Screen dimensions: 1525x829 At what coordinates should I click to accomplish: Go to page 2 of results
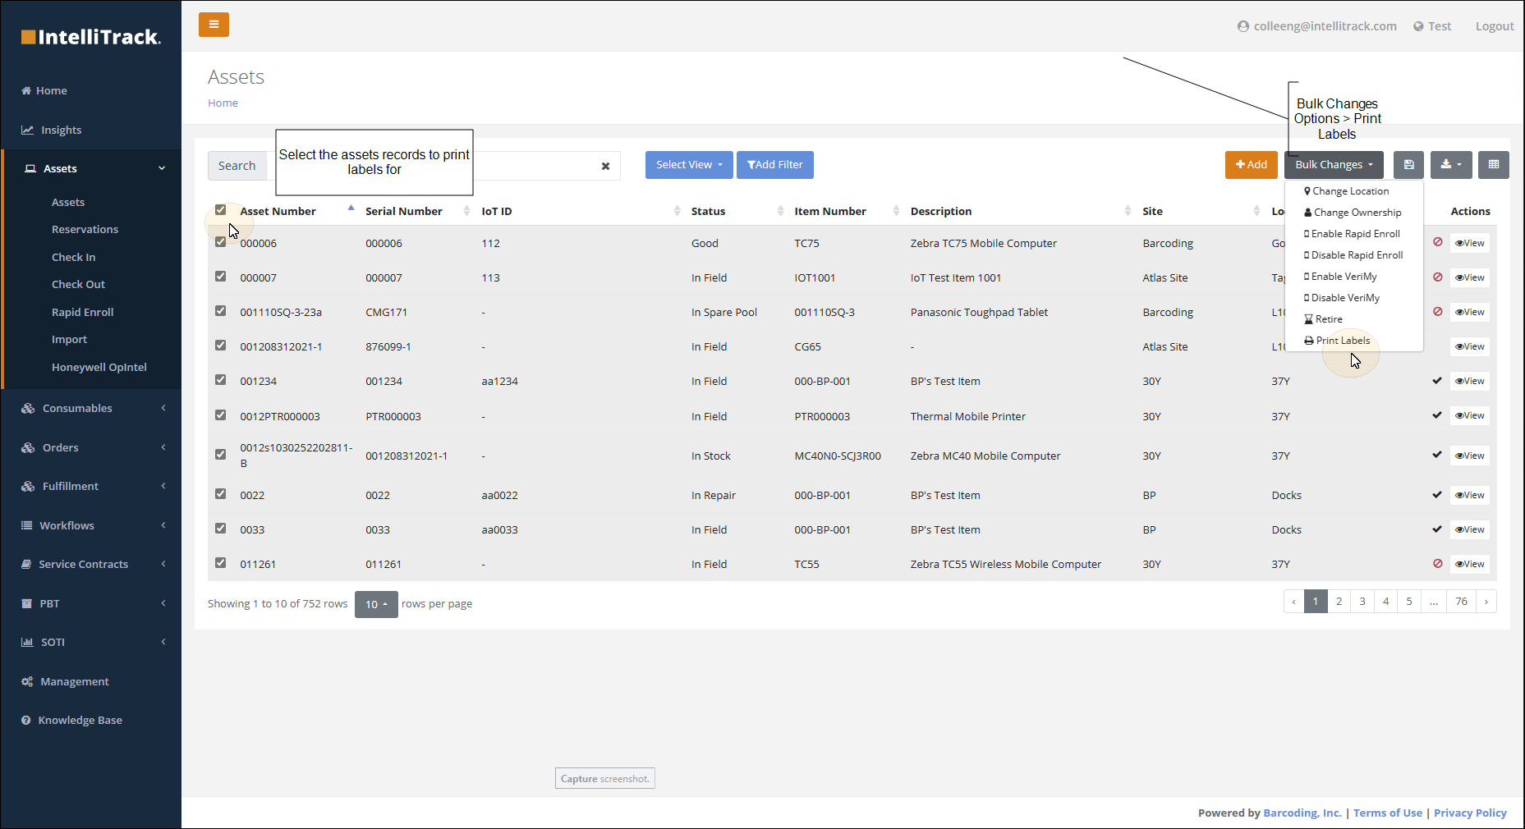point(1339,602)
